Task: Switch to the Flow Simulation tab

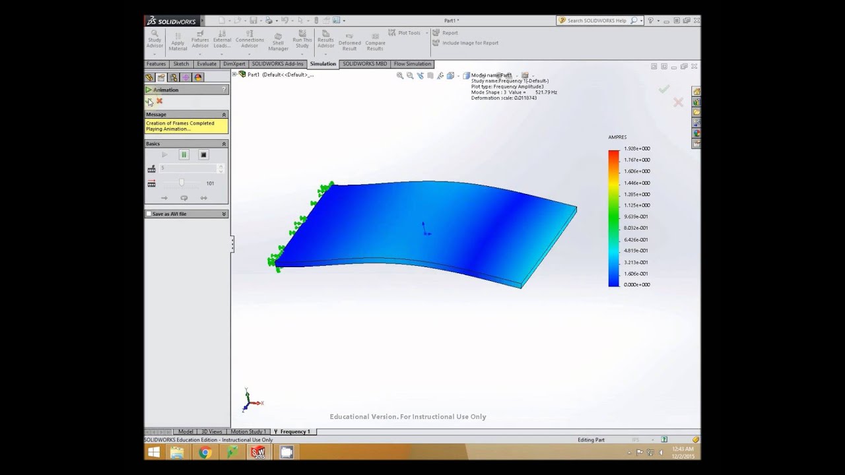Action: pos(413,64)
